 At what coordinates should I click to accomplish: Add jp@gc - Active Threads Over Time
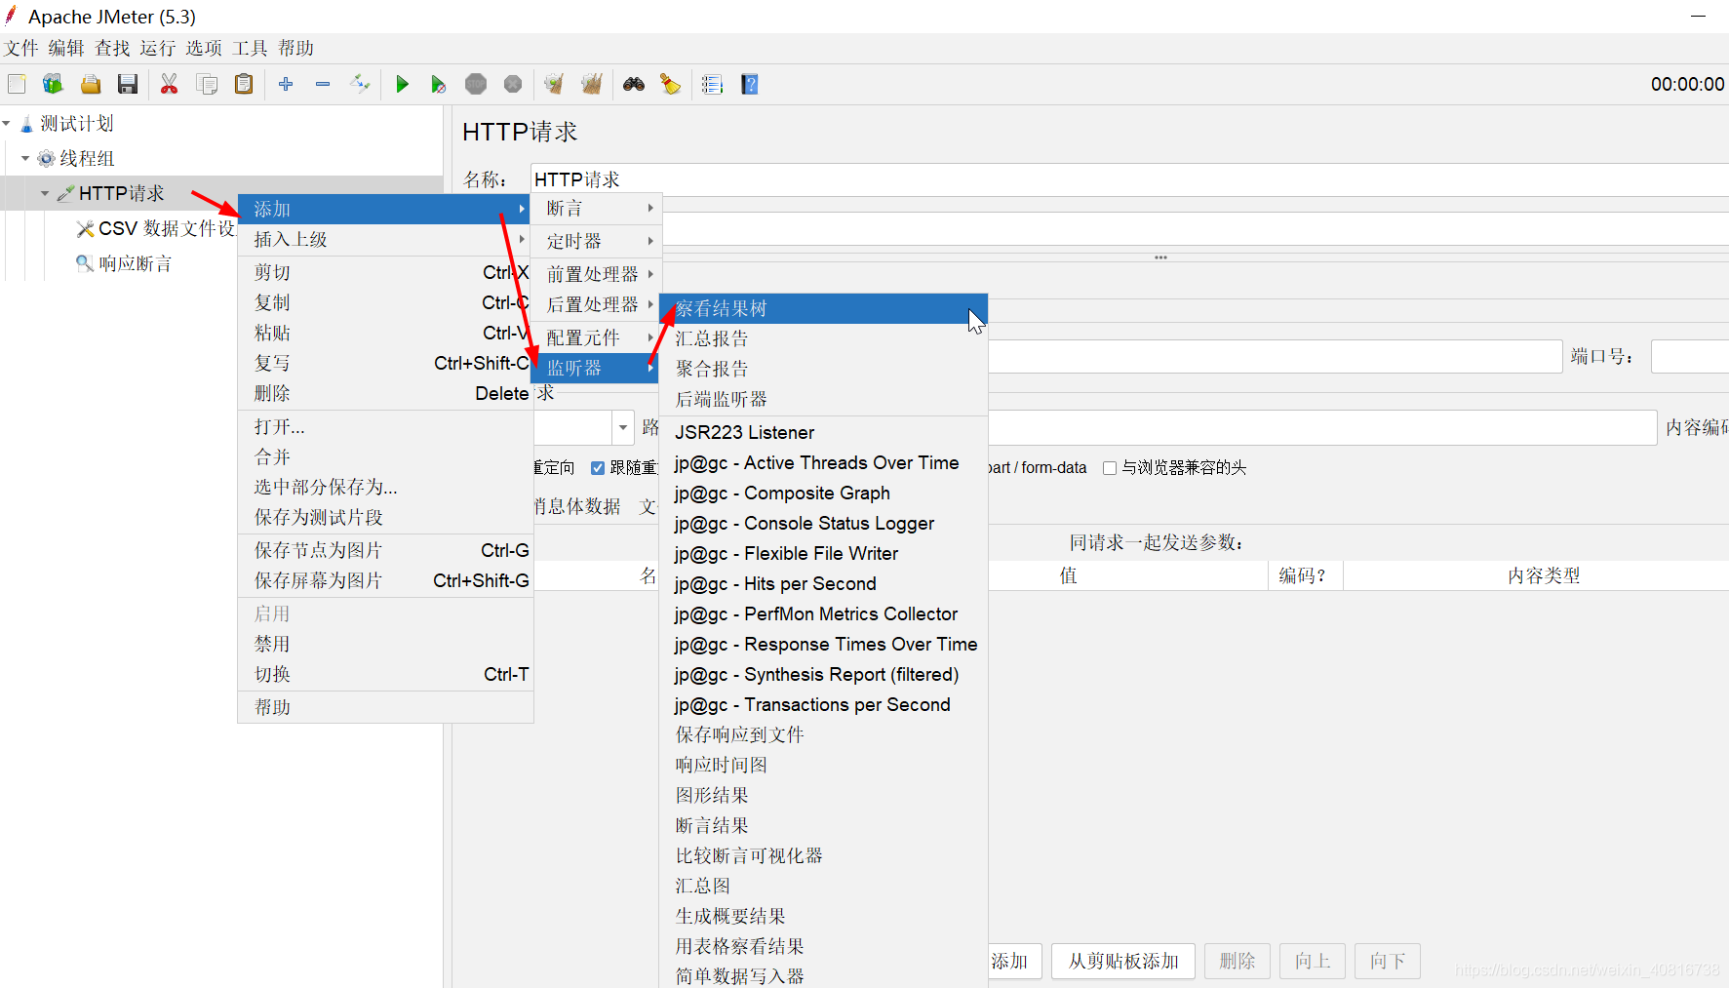point(824,462)
